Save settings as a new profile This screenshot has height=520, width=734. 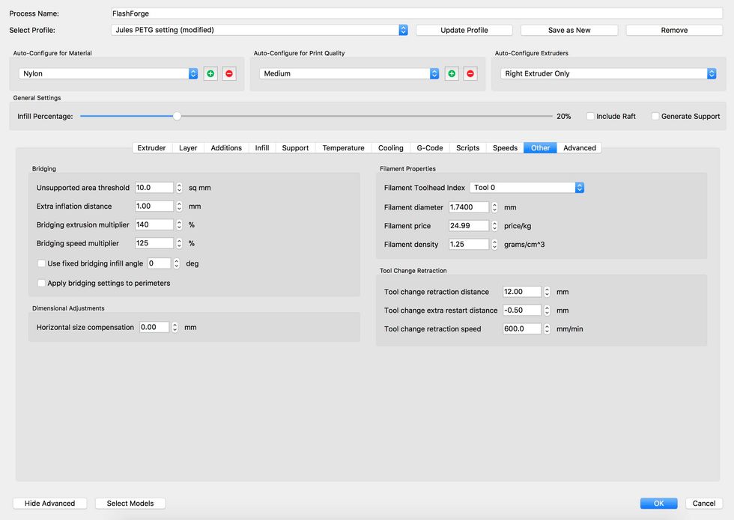click(568, 30)
